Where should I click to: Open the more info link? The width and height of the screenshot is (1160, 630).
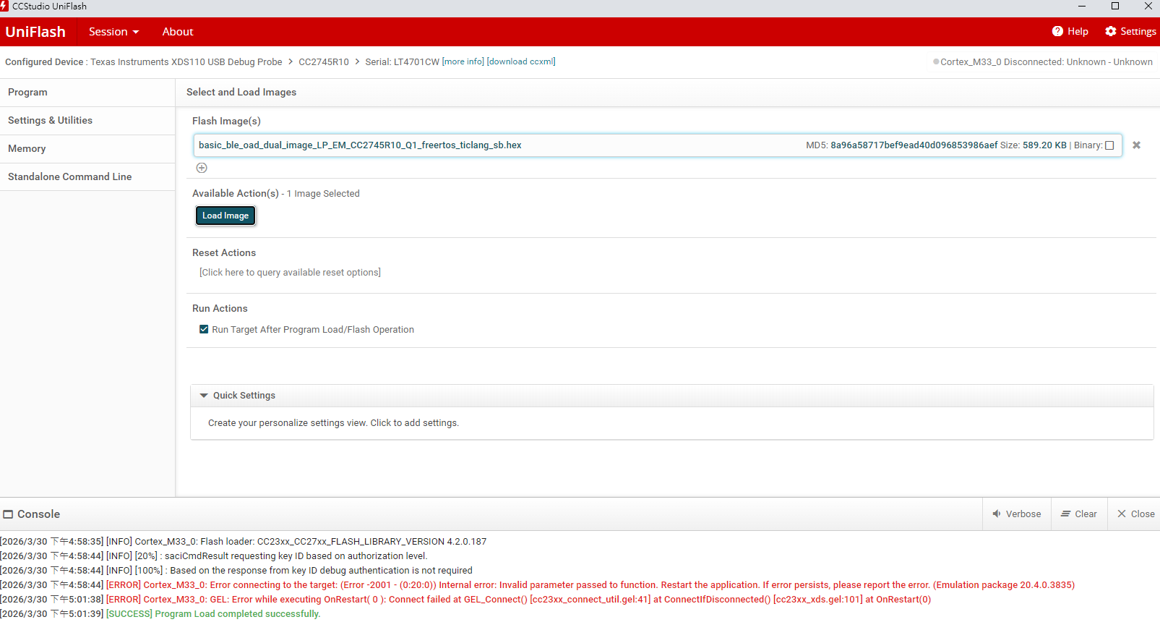point(463,62)
